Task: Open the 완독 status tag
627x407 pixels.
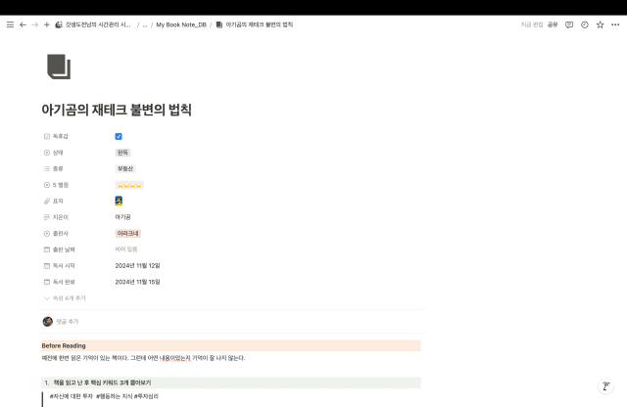Action: pyautogui.click(x=122, y=153)
